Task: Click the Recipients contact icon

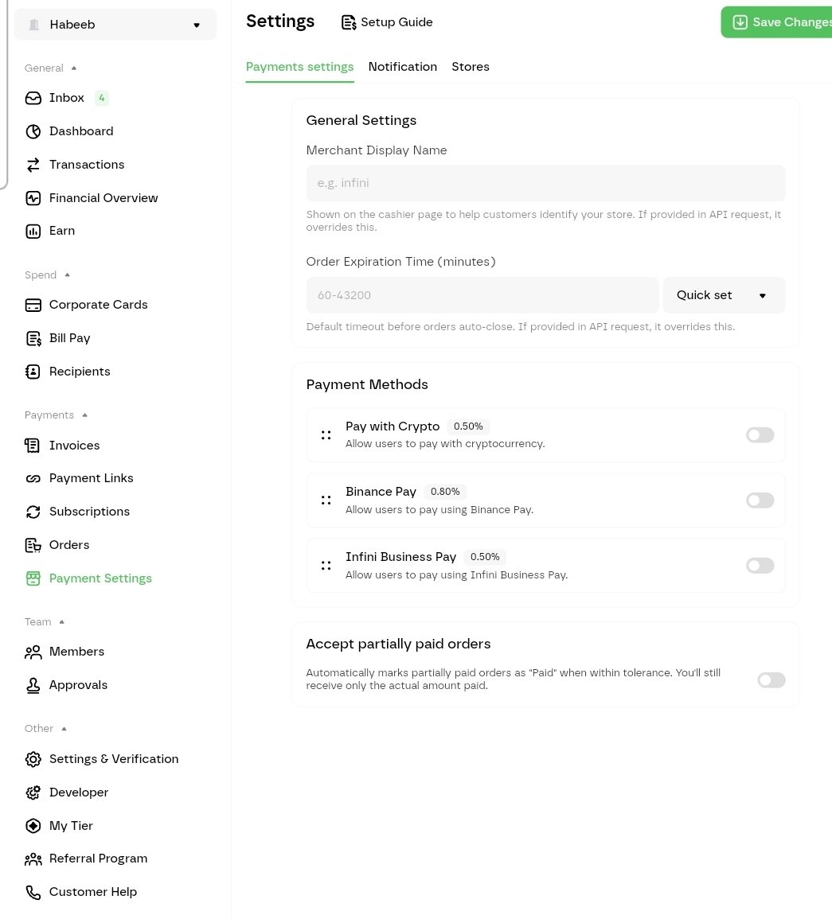Action: tap(33, 372)
